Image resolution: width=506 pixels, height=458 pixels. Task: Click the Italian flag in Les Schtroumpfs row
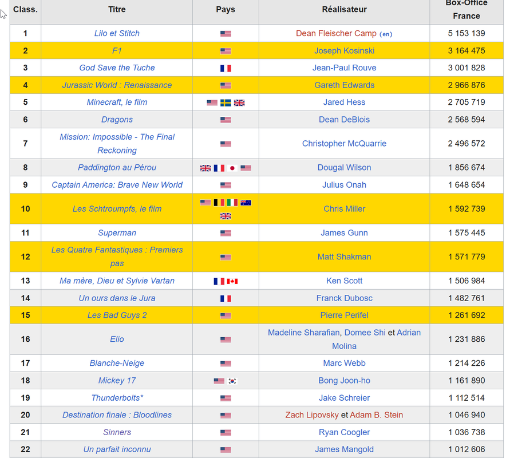(x=232, y=203)
